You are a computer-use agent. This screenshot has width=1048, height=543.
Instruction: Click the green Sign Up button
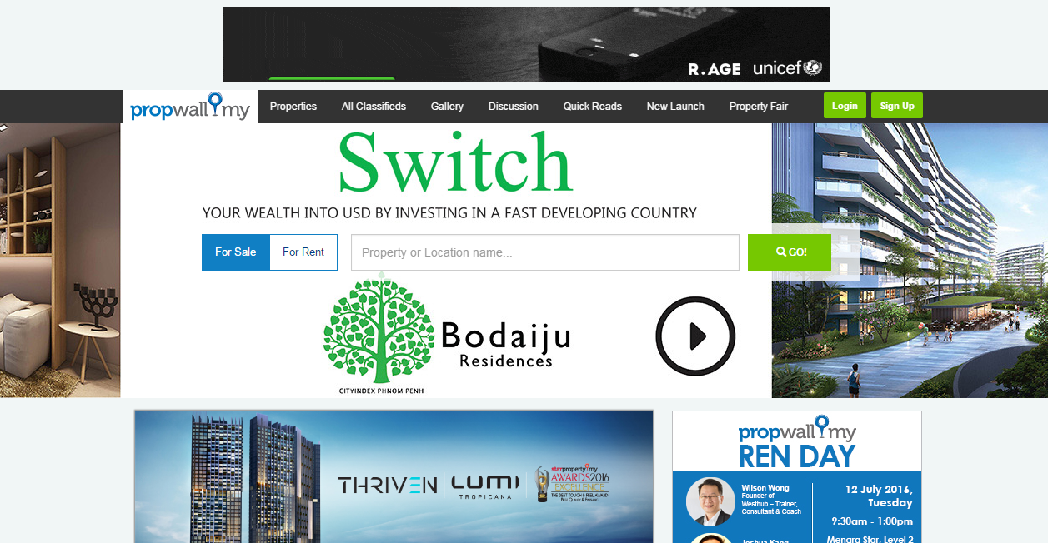click(x=897, y=106)
